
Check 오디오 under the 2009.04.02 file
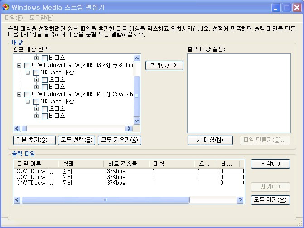[44, 109]
